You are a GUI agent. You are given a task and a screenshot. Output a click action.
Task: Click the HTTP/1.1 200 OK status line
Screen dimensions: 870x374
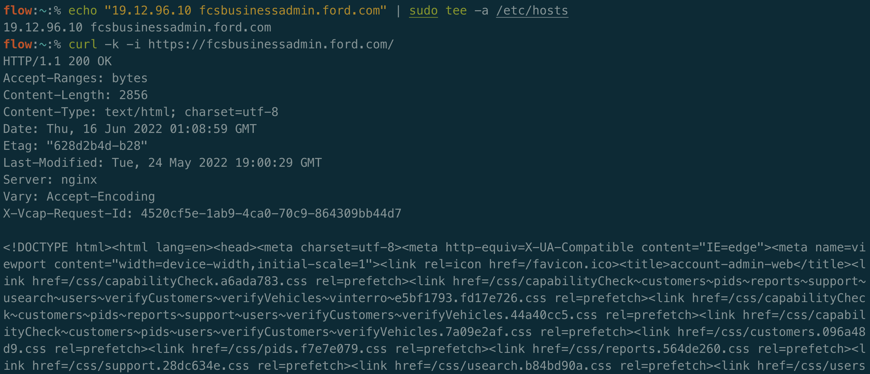coord(57,61)
